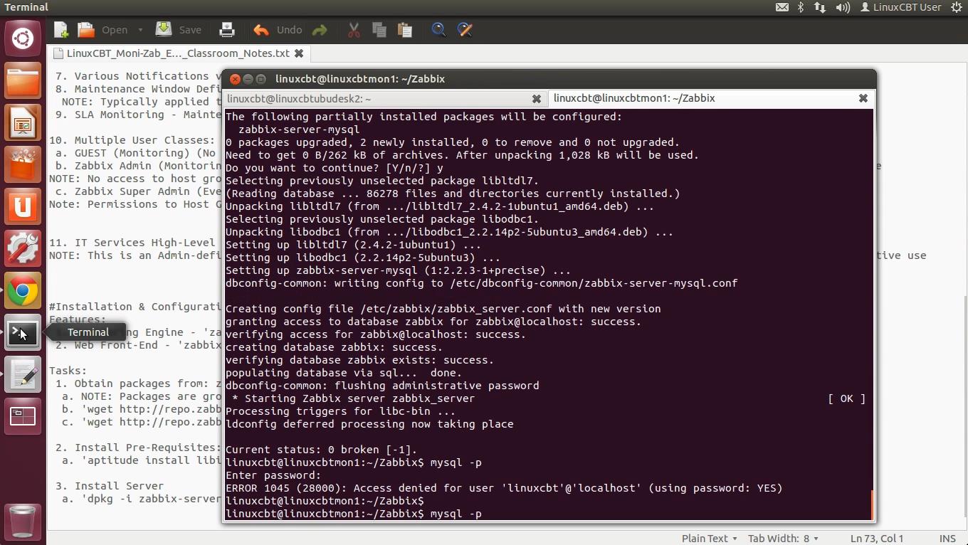Image resolution: width=968 pixels, height=545 pixels.
Task: Open the Find search tool in gedit
Action: (x=438, y=30)
